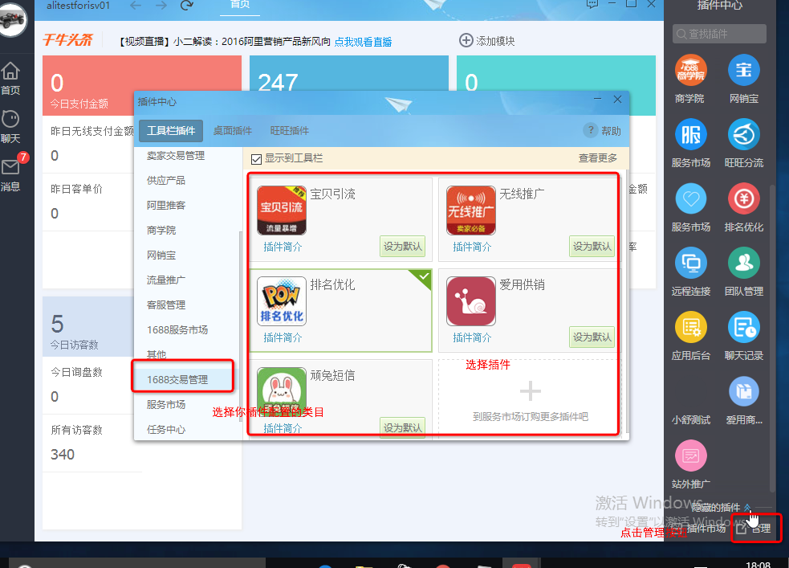Set 无线推广 as default plugin
This screenshot has width=789, height=568.
pyautogui.click(x=592, y=246)
